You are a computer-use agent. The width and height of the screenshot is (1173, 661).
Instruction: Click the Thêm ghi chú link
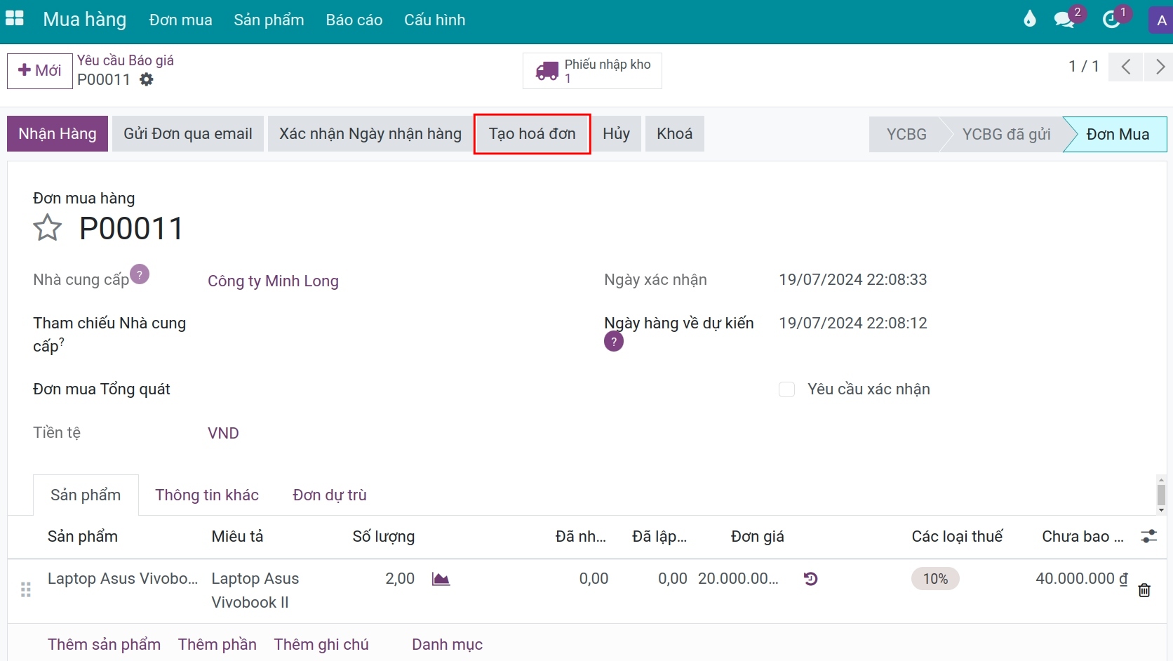point(321,644)
